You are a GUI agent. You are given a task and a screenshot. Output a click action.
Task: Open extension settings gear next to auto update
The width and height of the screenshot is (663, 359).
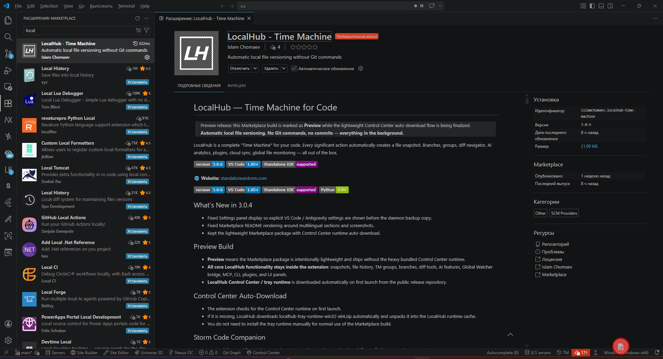361,68
